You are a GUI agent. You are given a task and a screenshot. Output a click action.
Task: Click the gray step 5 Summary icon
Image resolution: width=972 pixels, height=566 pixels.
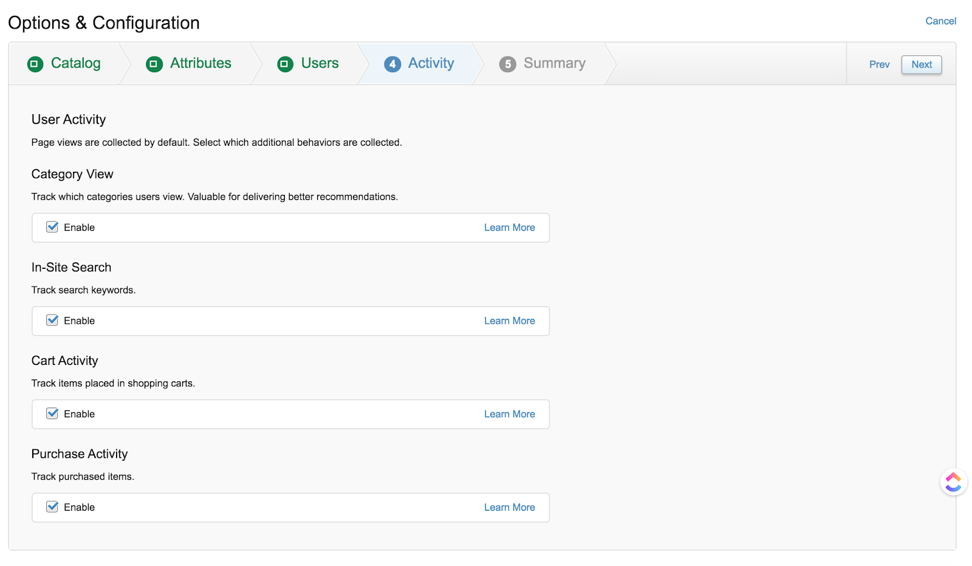(x=508, y=64)
